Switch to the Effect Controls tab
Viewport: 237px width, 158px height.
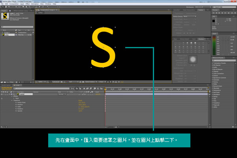[x=21, y=11]
